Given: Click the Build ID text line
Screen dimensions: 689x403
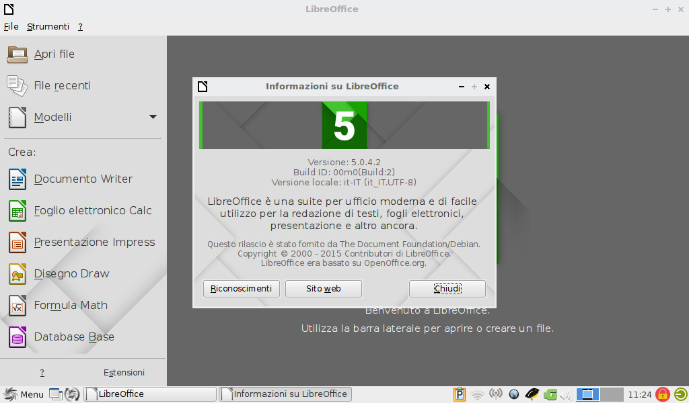Looking at the screenshot, I should pyautogui.click(x=344, y=173).
